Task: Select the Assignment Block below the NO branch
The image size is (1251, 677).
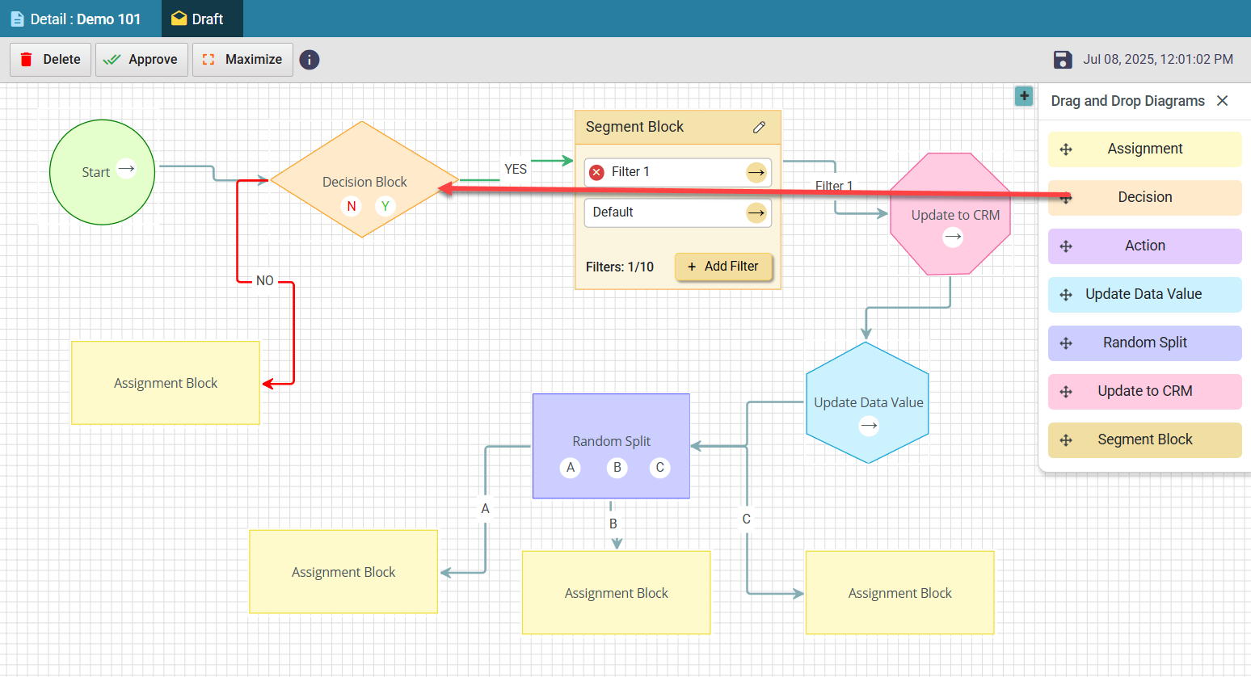Action: (166, 383)
